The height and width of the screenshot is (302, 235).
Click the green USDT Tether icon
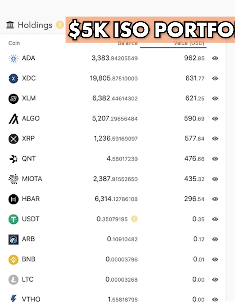tap(13, 219)
